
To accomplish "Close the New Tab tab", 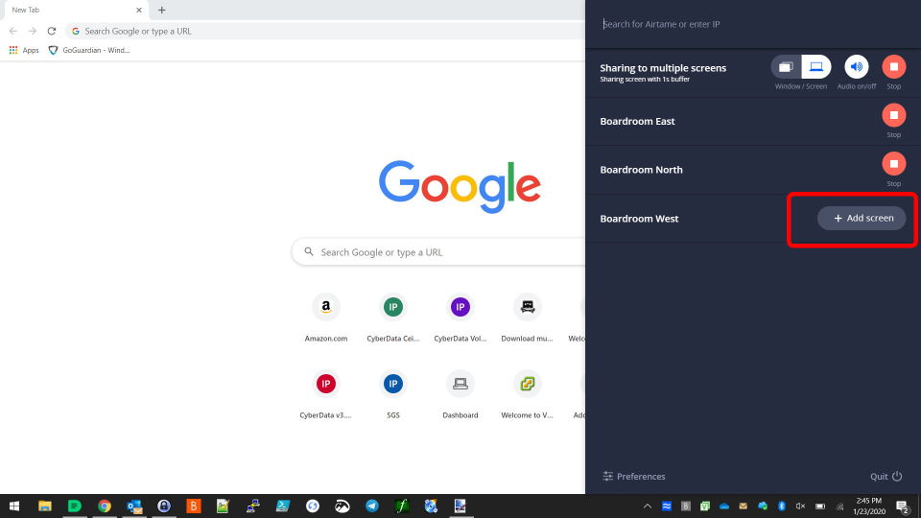I will pyautogui.click(x=139, y=10).
